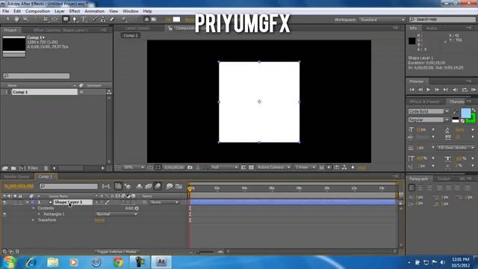This screenshot has width=478, height=269.
Task: Toggle Hide Shy Layers in the timeline
Action: pos(139,186)
